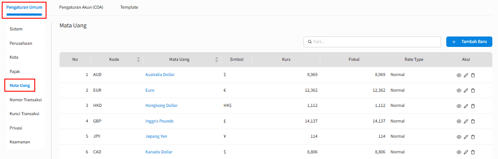Image resolution: width=498 pixels, height=159 pixels.
Task: Select Nomor Transaksi in the sidebar
Action: click(26, 99)
